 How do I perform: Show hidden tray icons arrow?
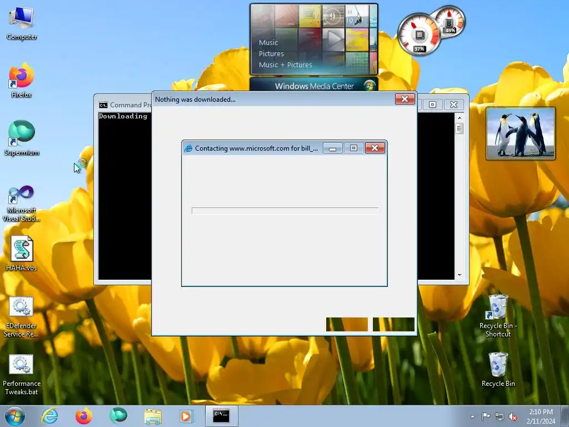click(472, 416)
